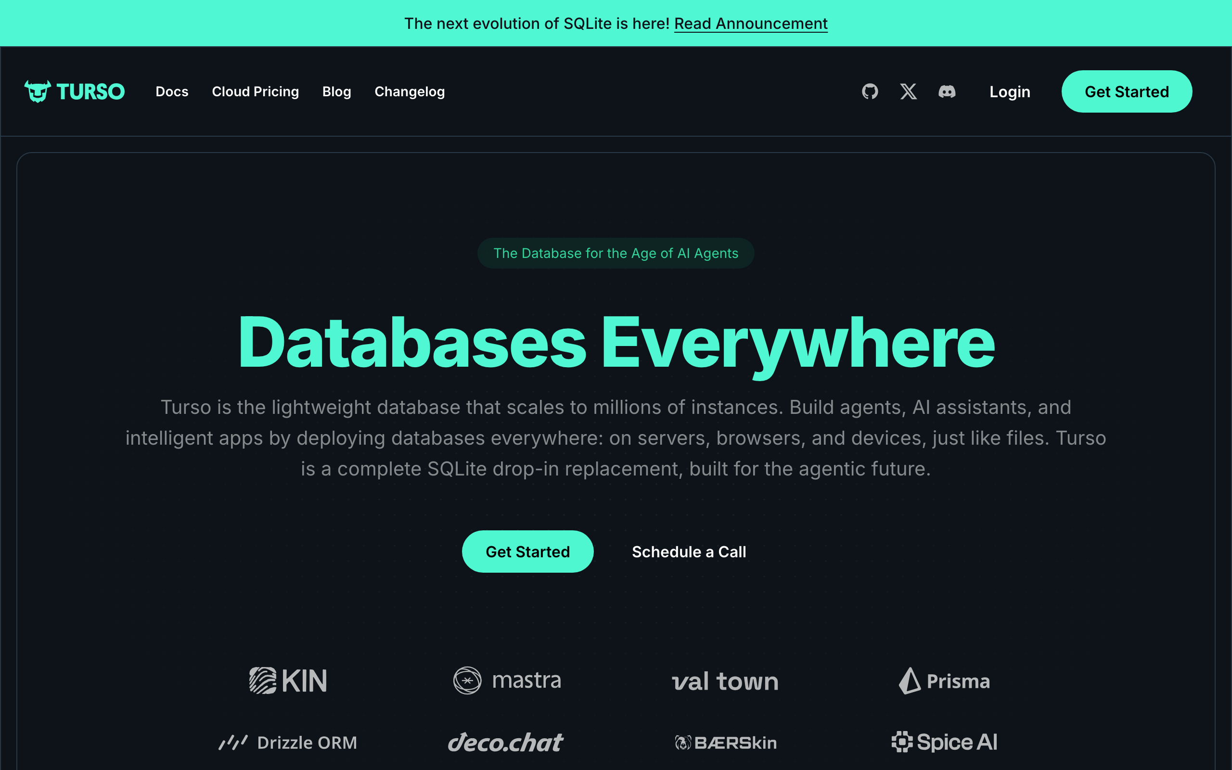Click Schedule a Call
This screenshot has height=770, width=1232.
689,552
